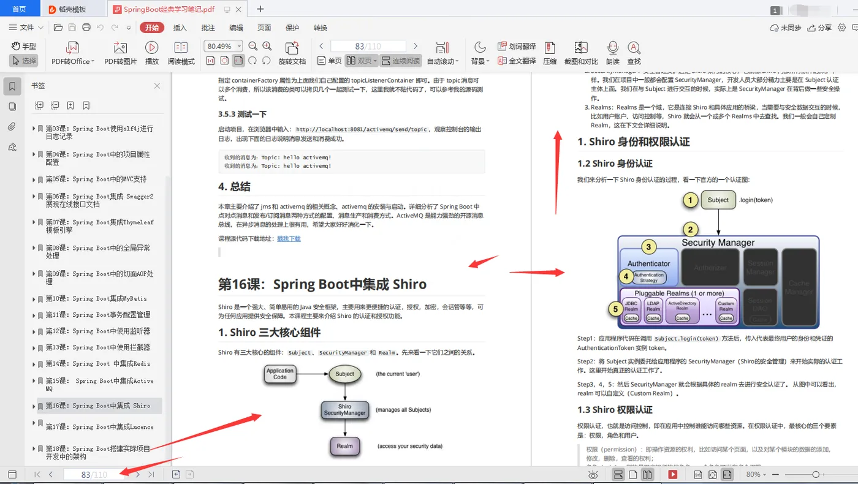
Task: Start the 播放 slideshow
Action: click(x=151, y=53)
